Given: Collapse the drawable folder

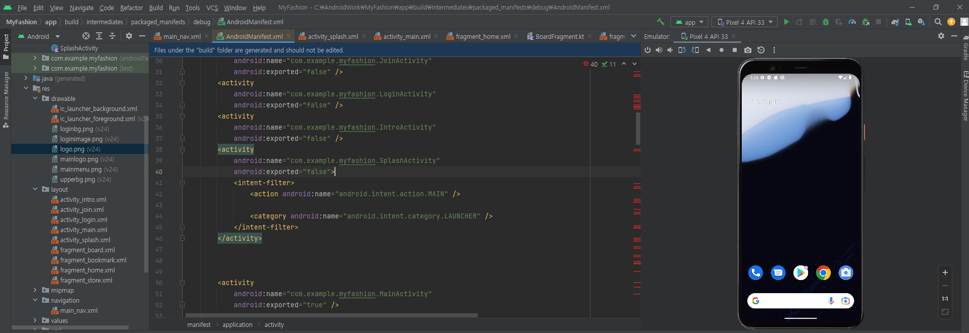Looking at the screenshot, I should (35, 98).
